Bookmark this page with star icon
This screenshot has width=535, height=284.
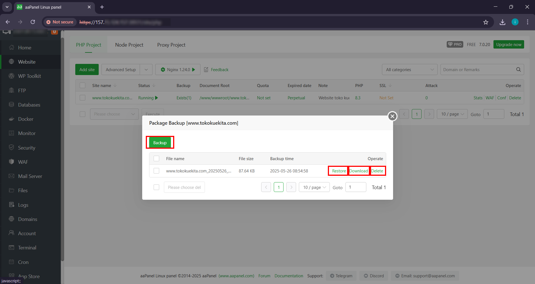point(486,22)
